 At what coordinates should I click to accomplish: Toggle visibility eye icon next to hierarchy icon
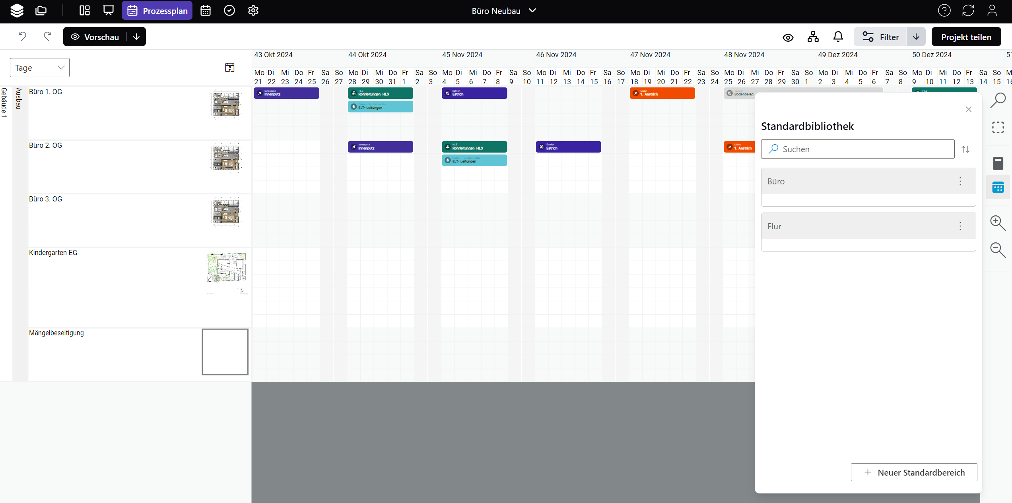(x=788, y=37)
